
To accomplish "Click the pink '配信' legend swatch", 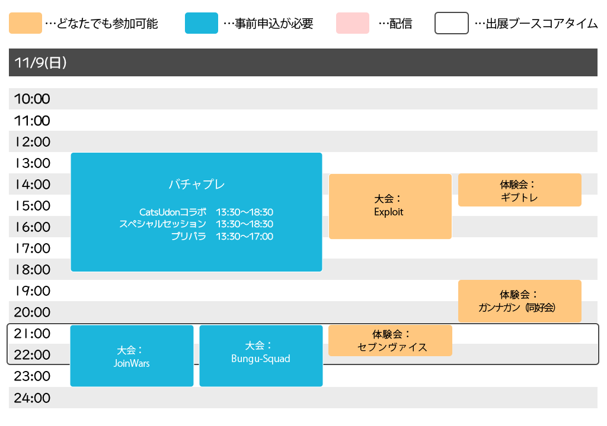I will pos(352,24).
